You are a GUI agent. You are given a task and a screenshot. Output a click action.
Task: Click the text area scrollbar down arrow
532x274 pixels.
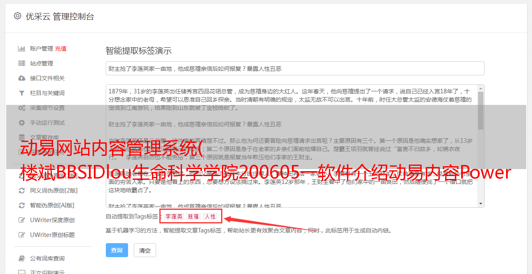481,204
